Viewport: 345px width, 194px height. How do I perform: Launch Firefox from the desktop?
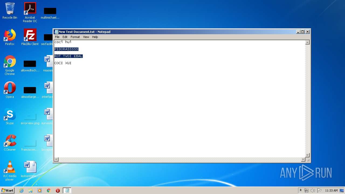10,37
